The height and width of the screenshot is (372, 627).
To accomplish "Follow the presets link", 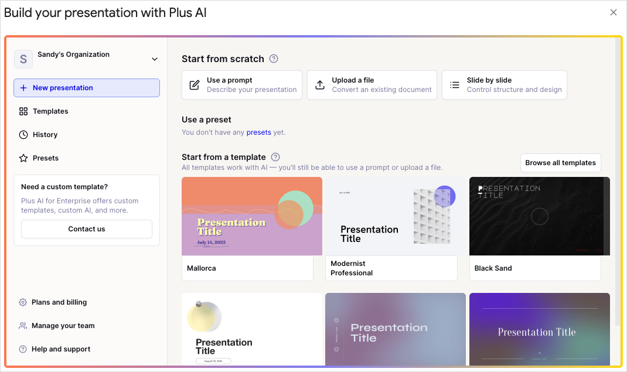I will 259,132.
